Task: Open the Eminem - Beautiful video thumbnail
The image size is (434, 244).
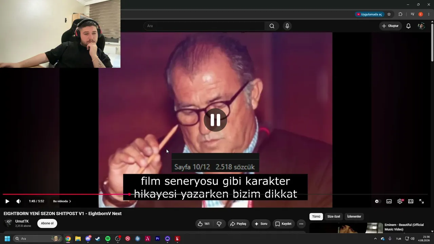Action: [346, 228]
